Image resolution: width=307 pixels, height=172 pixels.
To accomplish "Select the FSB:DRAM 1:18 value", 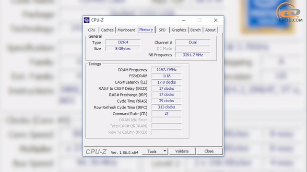I will click(x=166, y=76).
